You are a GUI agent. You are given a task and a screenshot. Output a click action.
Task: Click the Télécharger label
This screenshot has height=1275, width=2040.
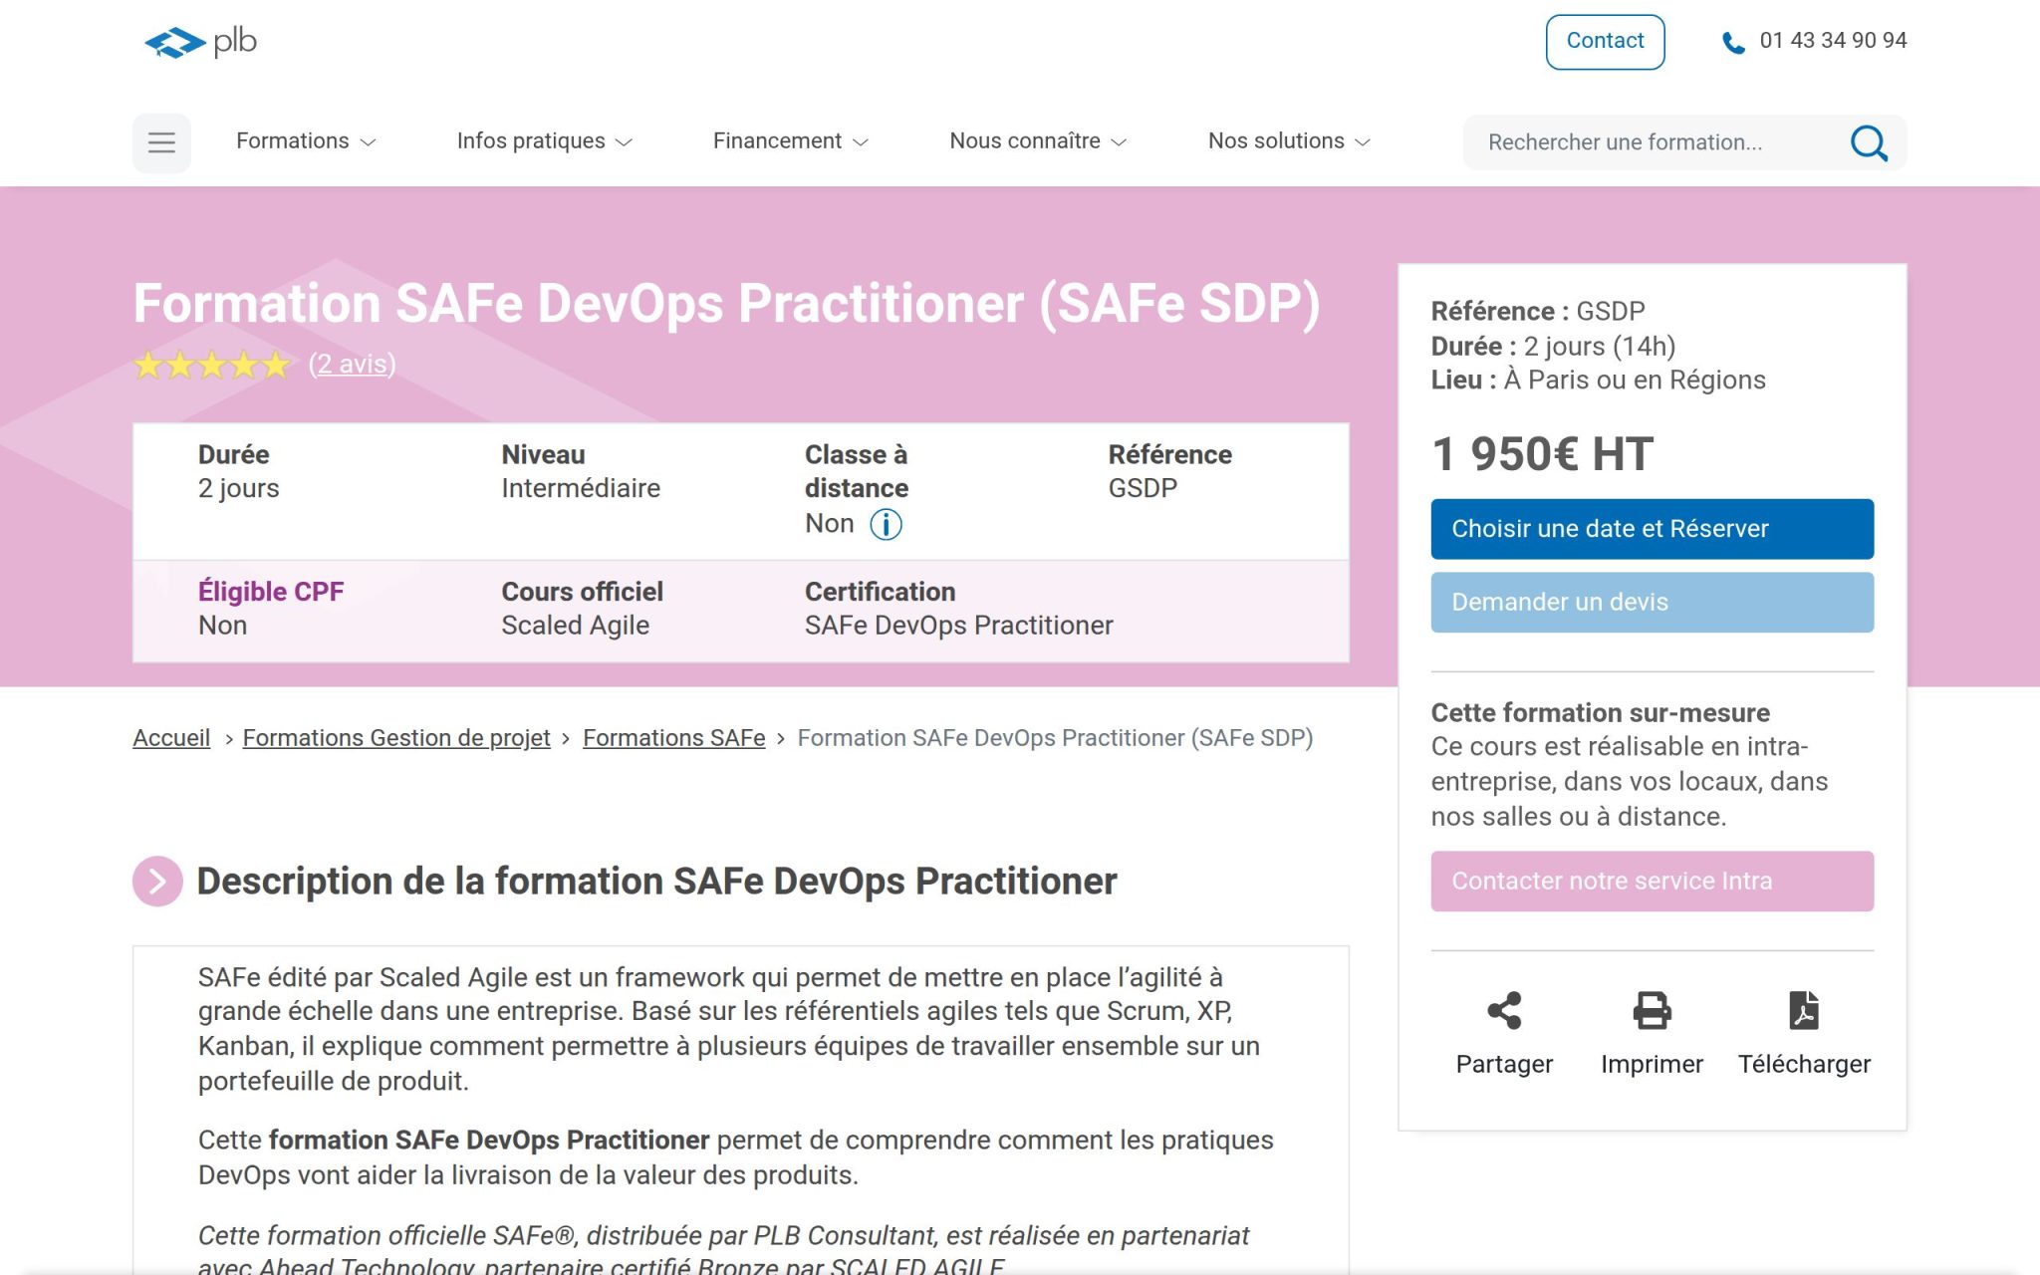pyautogui.click(x=1804, y=1064)
